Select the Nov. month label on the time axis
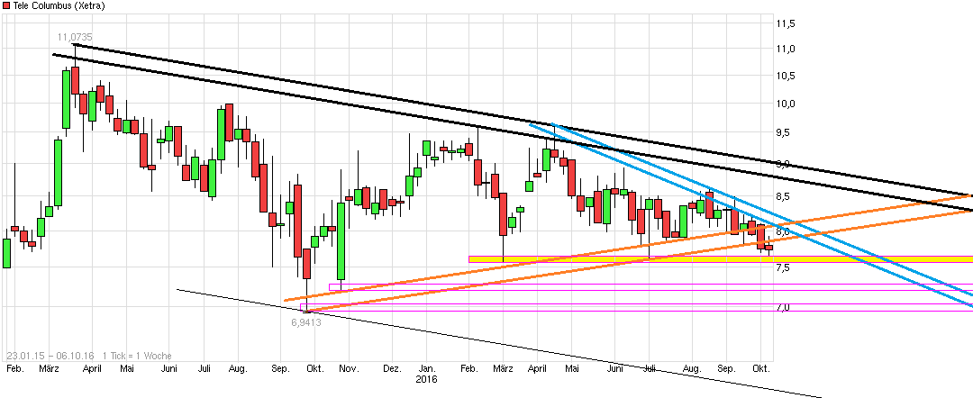 click(349, 369)
